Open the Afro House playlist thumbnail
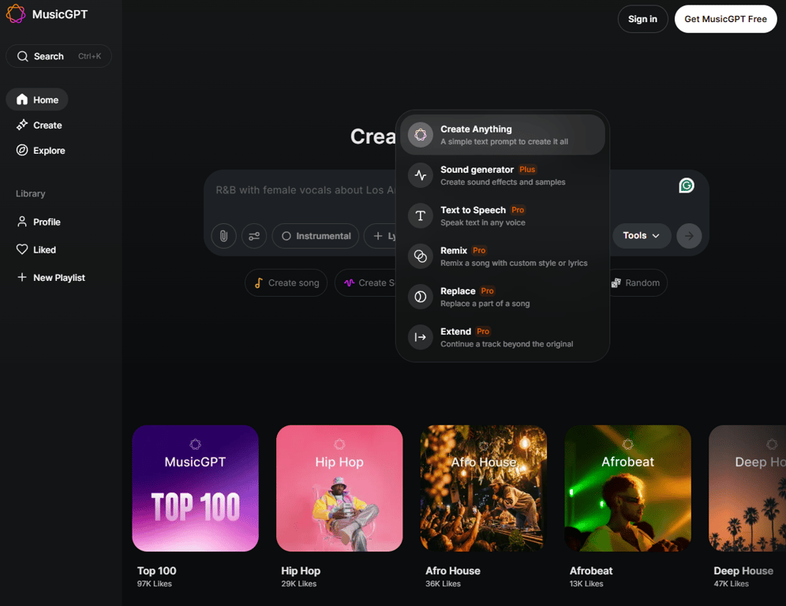 483,488
